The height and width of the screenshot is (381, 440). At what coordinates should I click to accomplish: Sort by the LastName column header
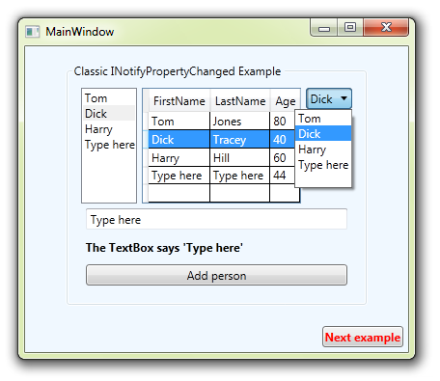240,101
